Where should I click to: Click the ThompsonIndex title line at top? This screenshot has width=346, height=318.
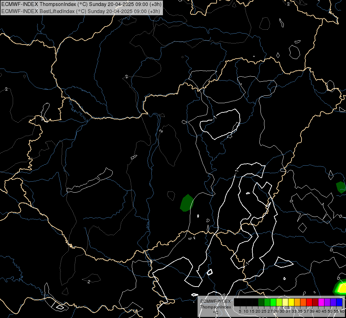81,4
